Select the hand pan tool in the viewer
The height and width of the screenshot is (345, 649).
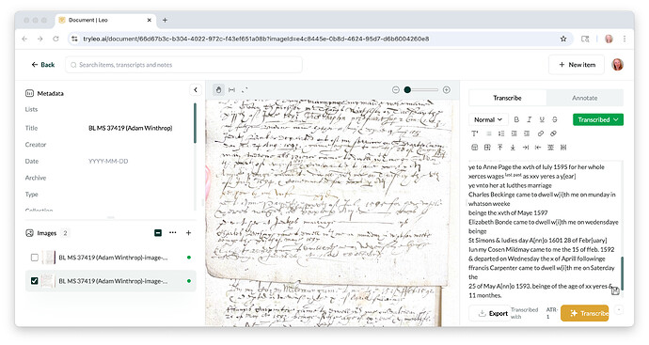pyautogui.click(x=218, y=89)
